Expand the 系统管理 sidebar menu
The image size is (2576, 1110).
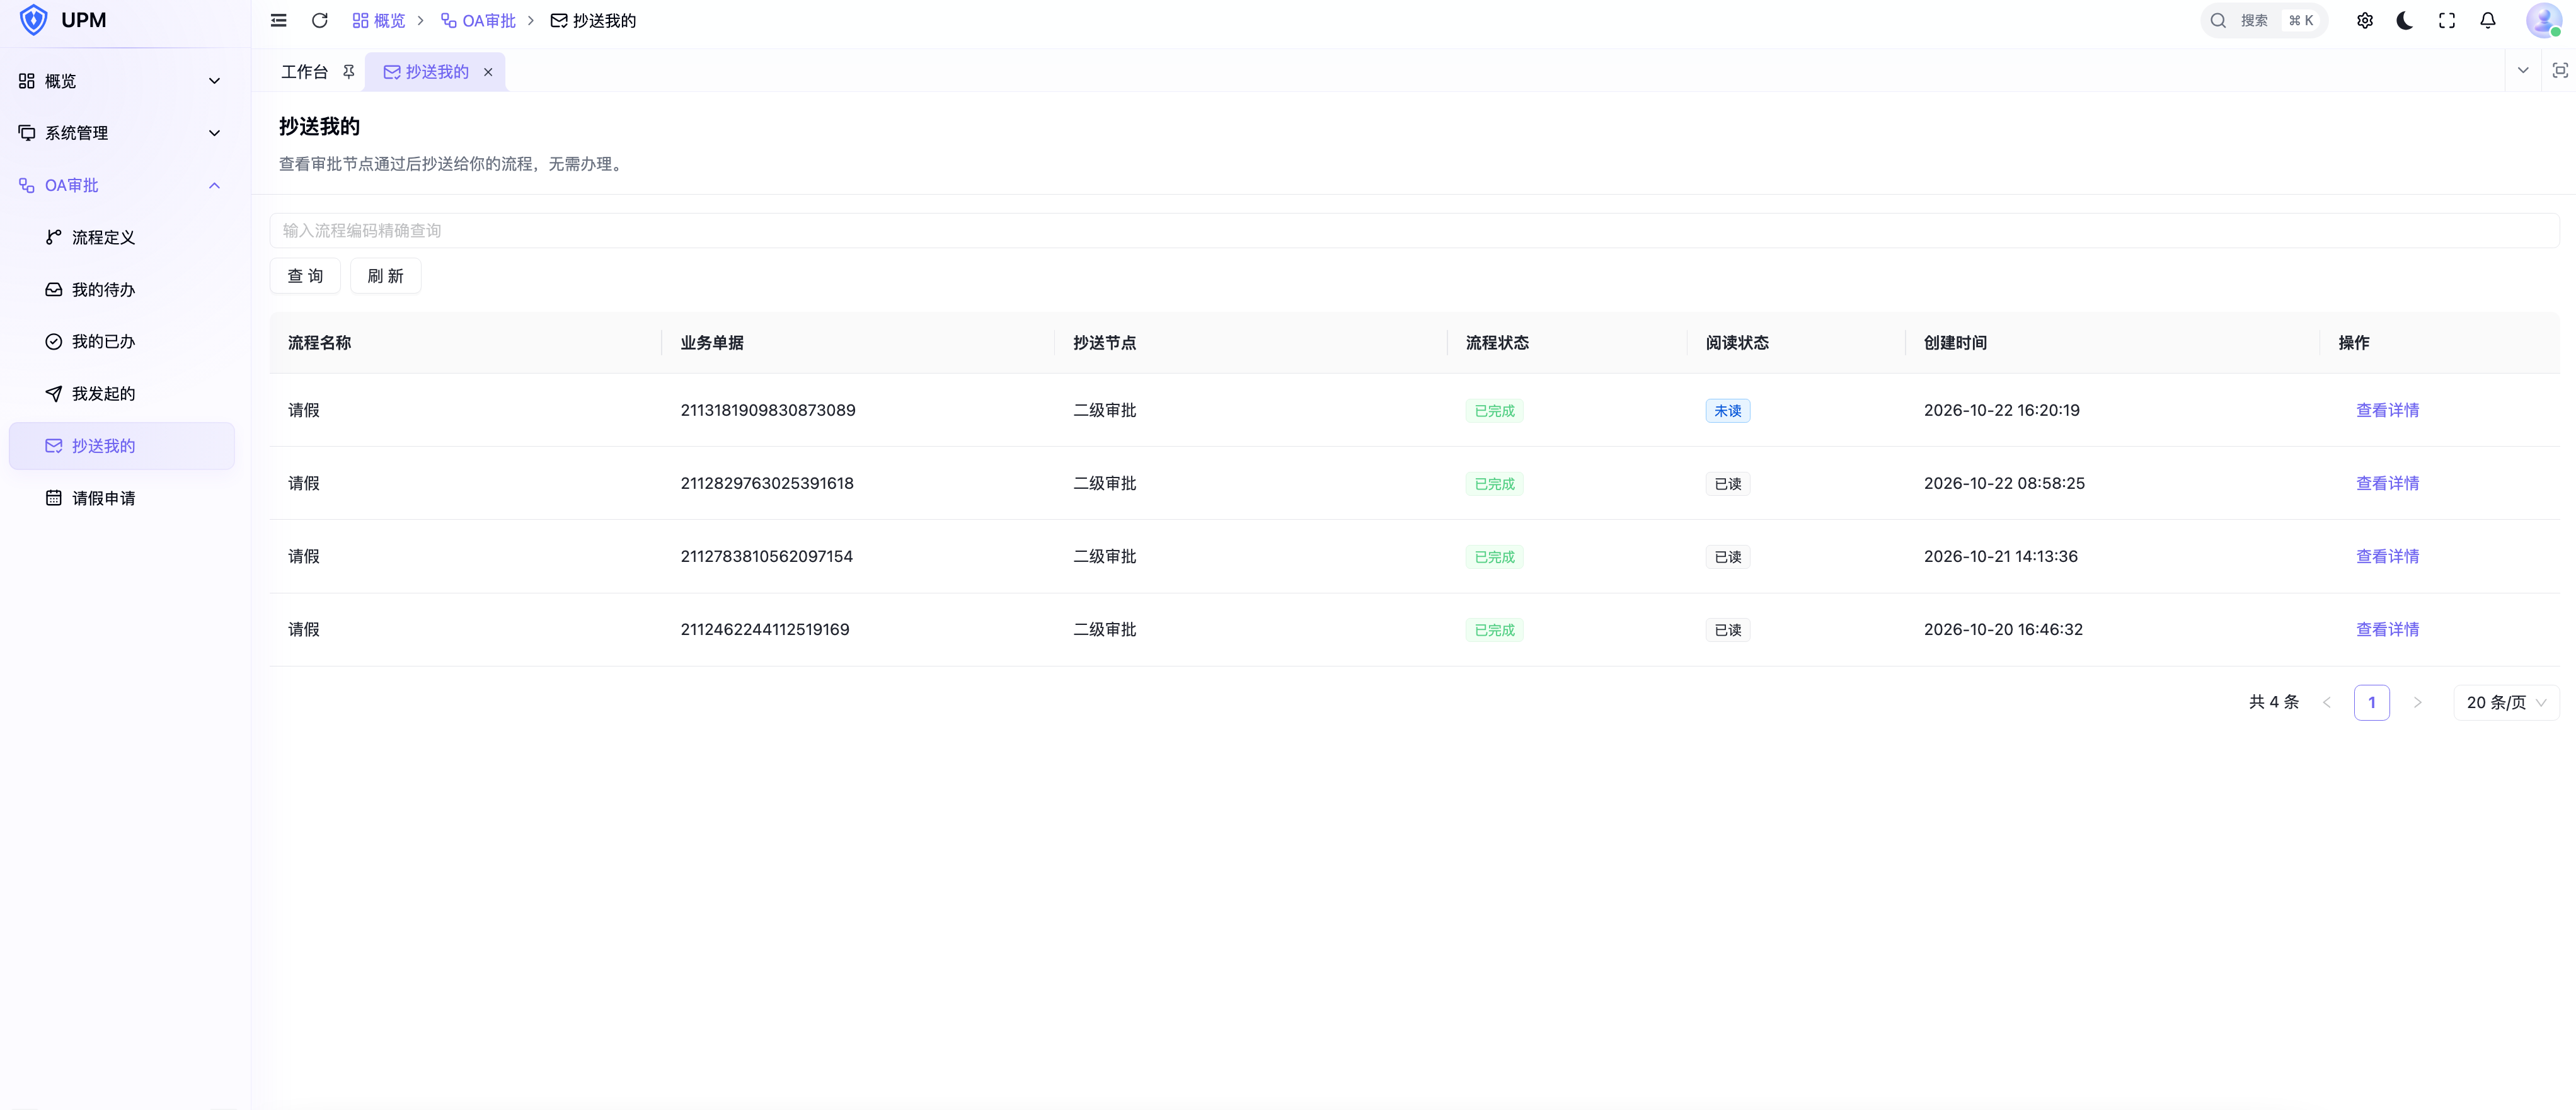pyautogui.click(x=121, y=133)
